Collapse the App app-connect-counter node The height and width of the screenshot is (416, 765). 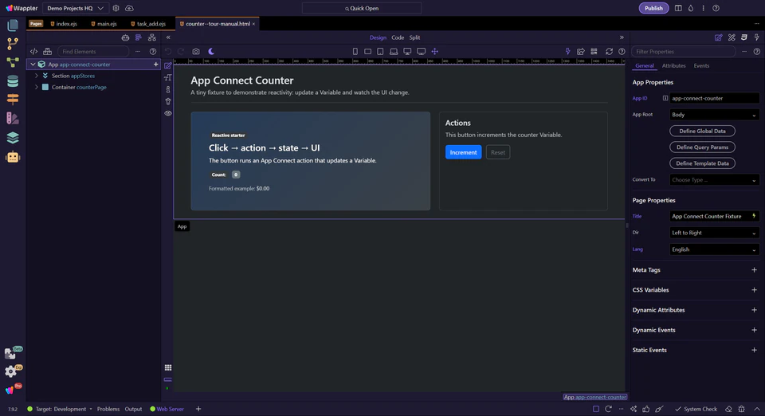point(33,65)
